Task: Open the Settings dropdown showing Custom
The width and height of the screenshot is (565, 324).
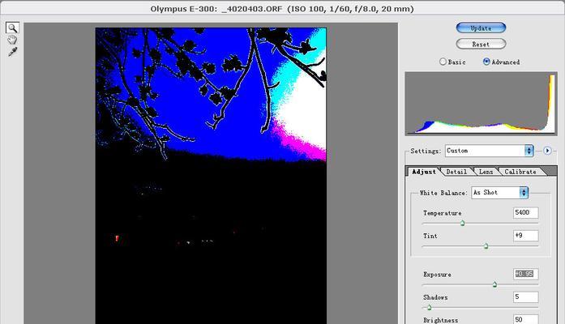Action: [490, 151]
